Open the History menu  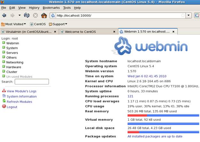click(34, 8)
